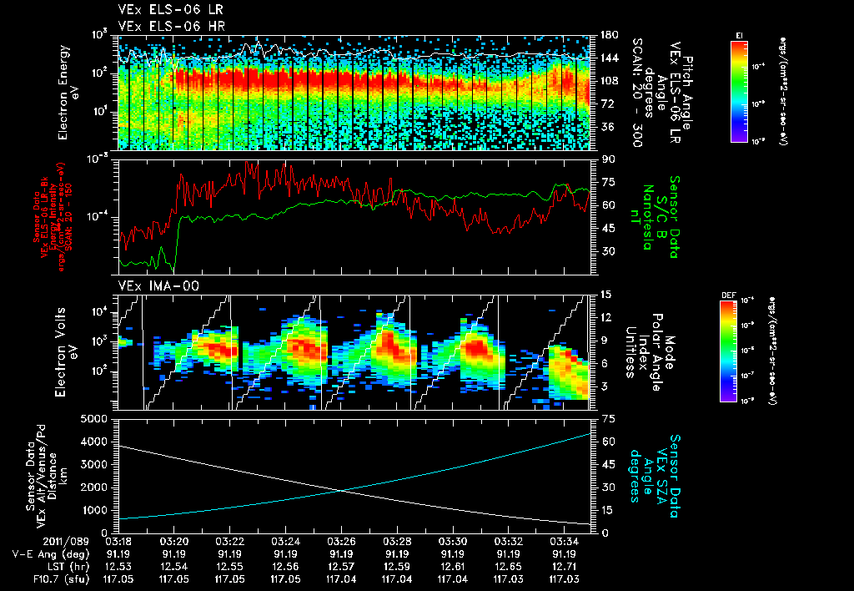The width and height of the screenshot is (854, 591).
Task: Click the "V-E Ang (deg)" row label
Action: coord(51,554)
